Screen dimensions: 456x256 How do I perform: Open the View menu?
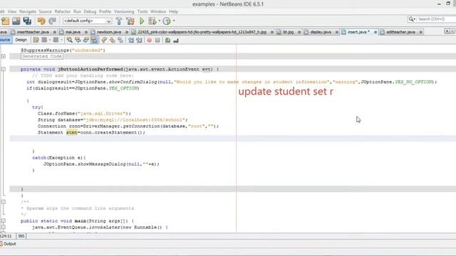tap(12, 11)
